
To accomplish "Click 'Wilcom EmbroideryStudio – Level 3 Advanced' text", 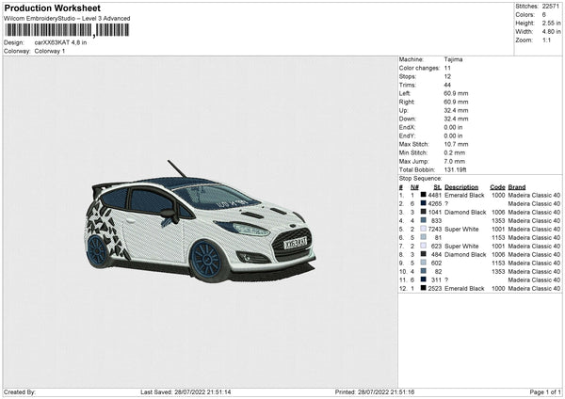I will point(67,19).
